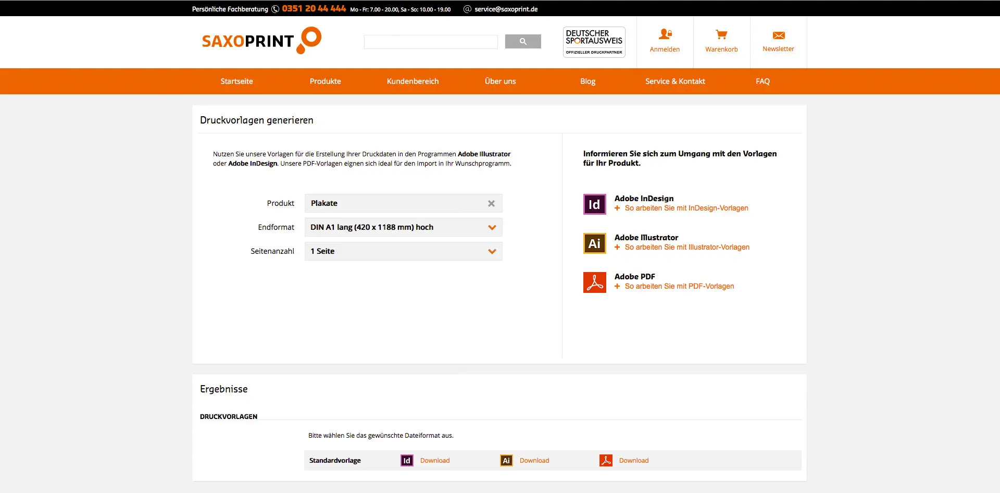Click into the search input field
Viewport: 1000px width, 493px height.
(x=431, y=42)
